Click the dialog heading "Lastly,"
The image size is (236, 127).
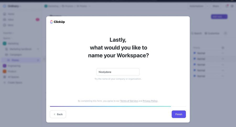point(118,40)
